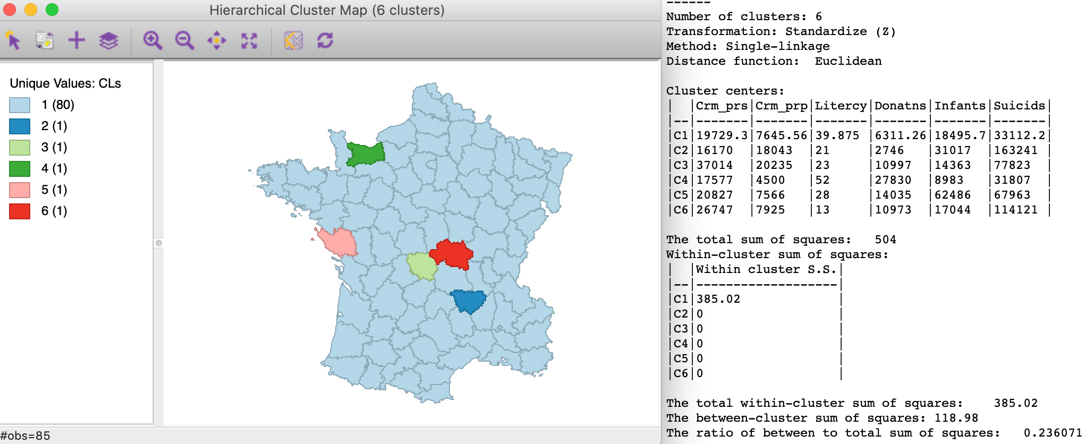Click the Donatns column header
The width and height of the screenshot is (1086, 444).
tap(900, 106)
